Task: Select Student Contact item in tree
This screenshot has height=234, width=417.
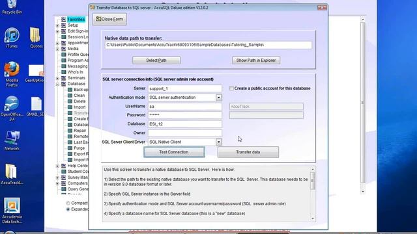Action: pos(78,172)
